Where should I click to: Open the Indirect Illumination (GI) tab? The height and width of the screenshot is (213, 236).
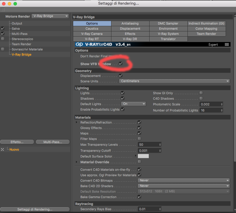point(206,23)
